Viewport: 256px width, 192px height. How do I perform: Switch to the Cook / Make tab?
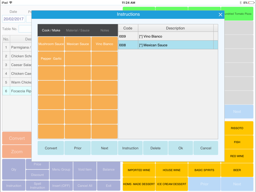coord(51,30)
